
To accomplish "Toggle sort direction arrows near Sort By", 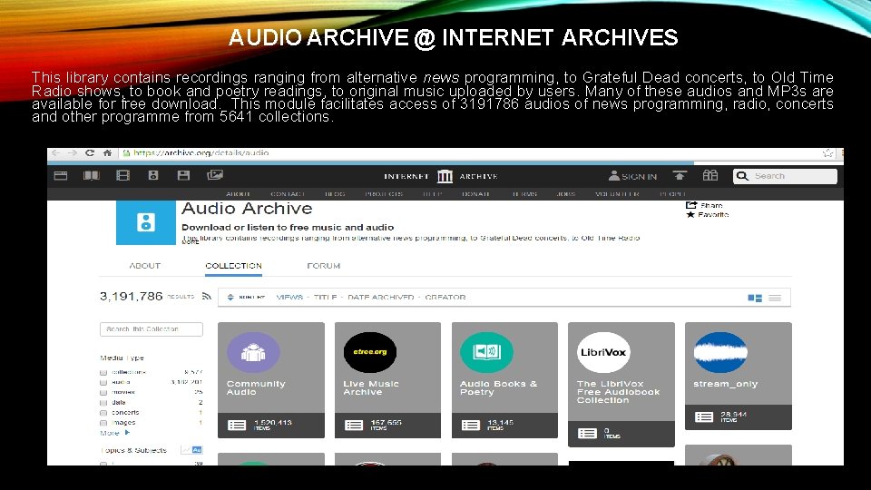I will [x=230, y=298].
